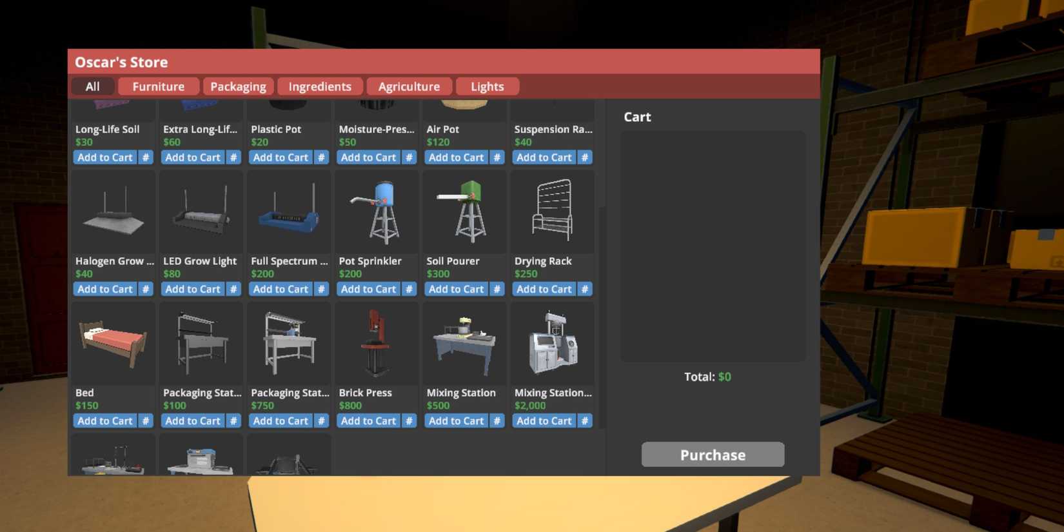The height and width of the screenshot is (532, 1064).
Task: Add Moisture-Preserving Pot to cart
Action: pos(368,157)
